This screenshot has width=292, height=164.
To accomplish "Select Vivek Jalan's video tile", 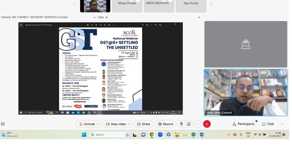I will point(246,92).
